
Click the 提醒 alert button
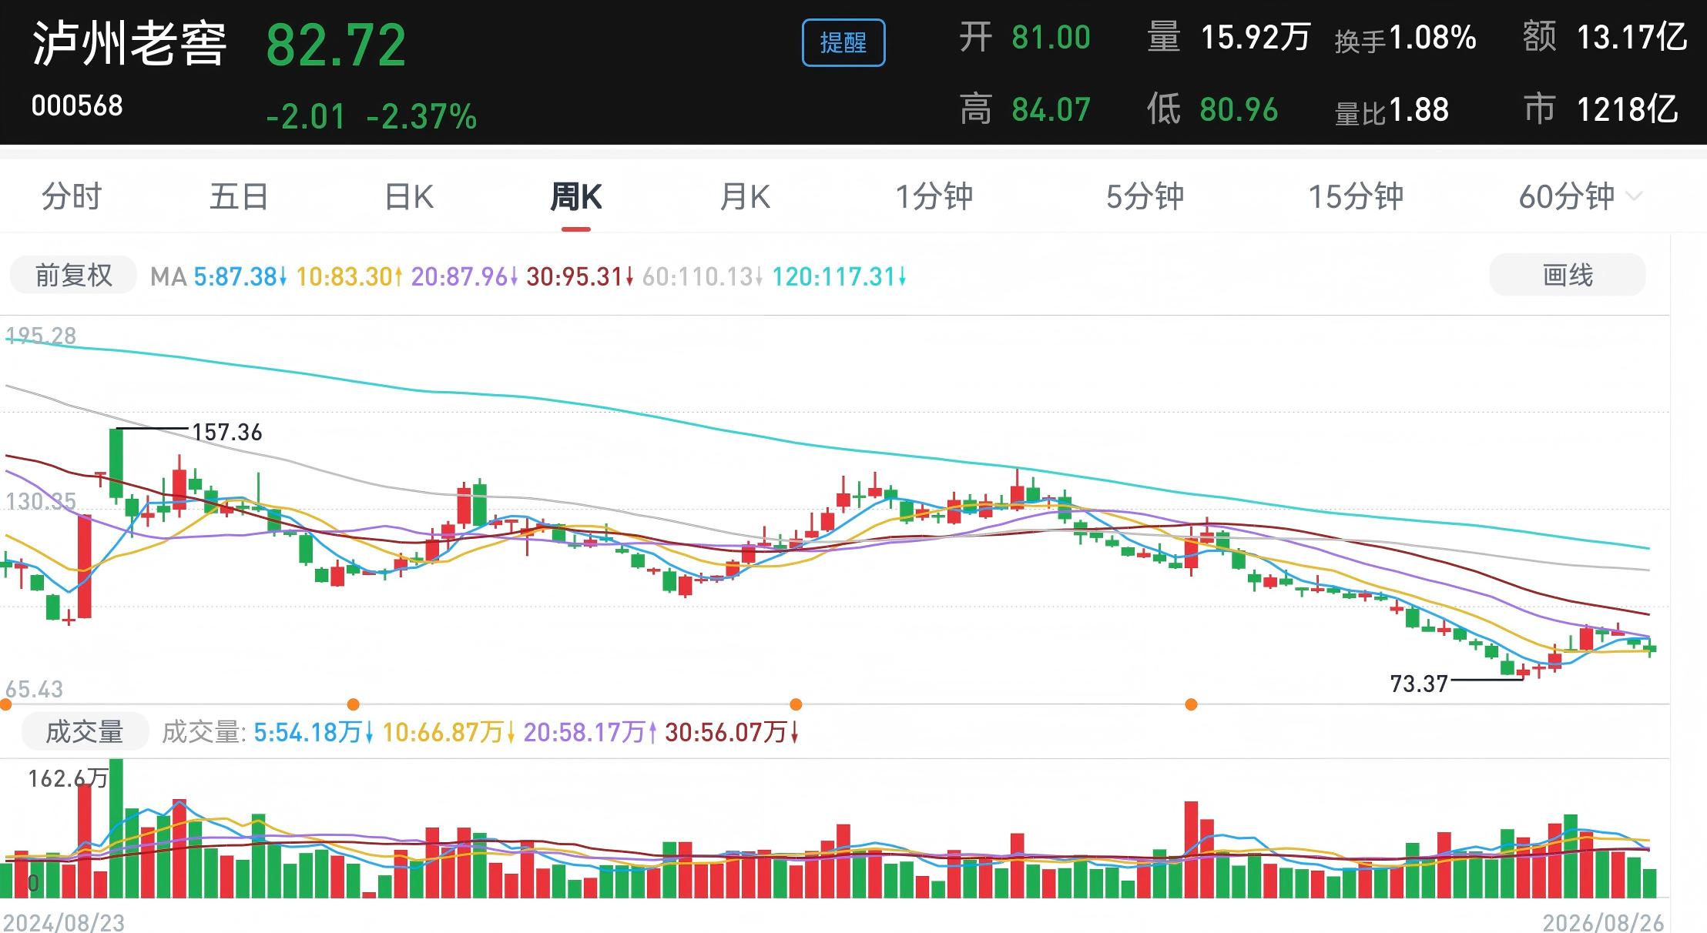click(x=843, y=42)
